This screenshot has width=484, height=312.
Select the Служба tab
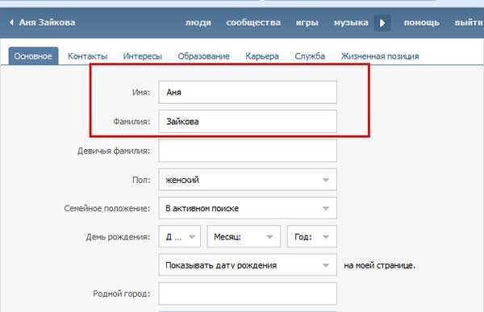point(310,56)
